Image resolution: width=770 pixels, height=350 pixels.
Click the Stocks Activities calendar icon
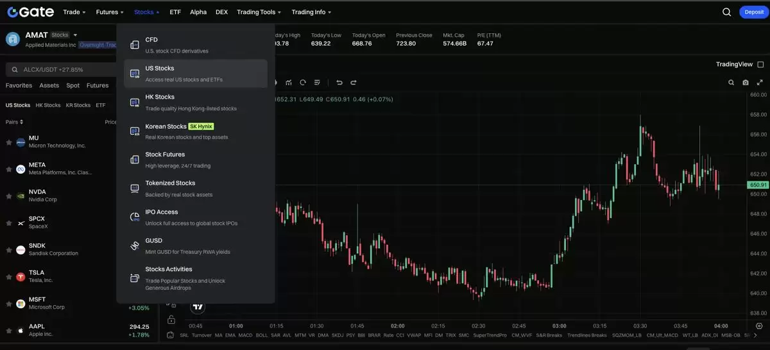coord(135,278)
